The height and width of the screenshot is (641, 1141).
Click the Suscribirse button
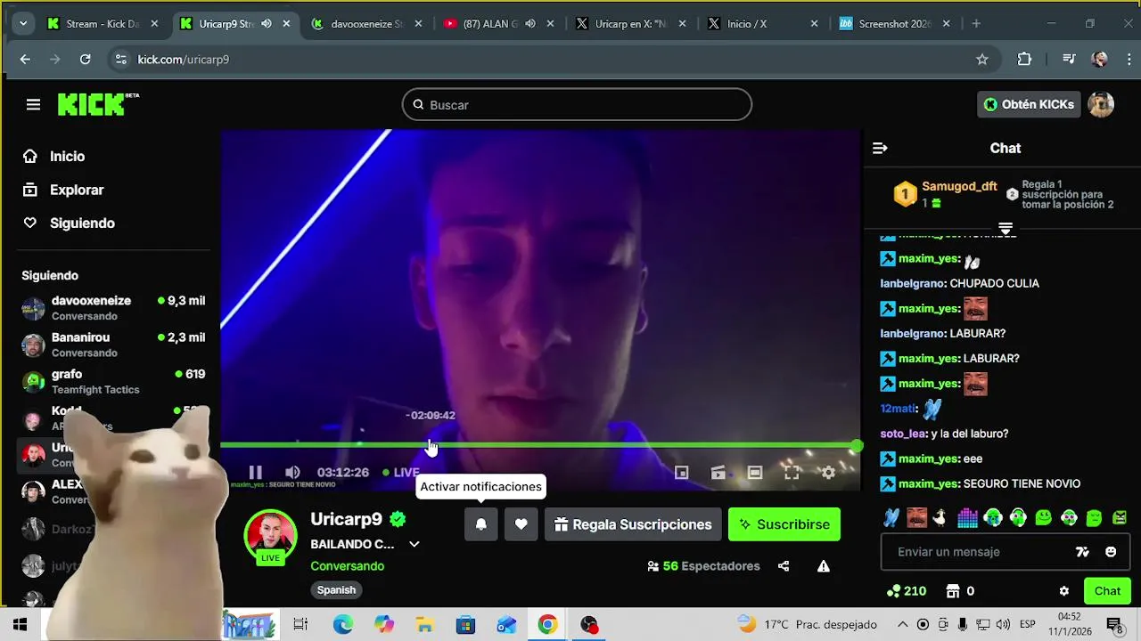click(784, 524)
